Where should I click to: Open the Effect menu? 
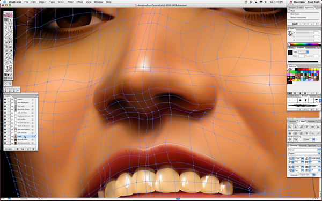79,2
